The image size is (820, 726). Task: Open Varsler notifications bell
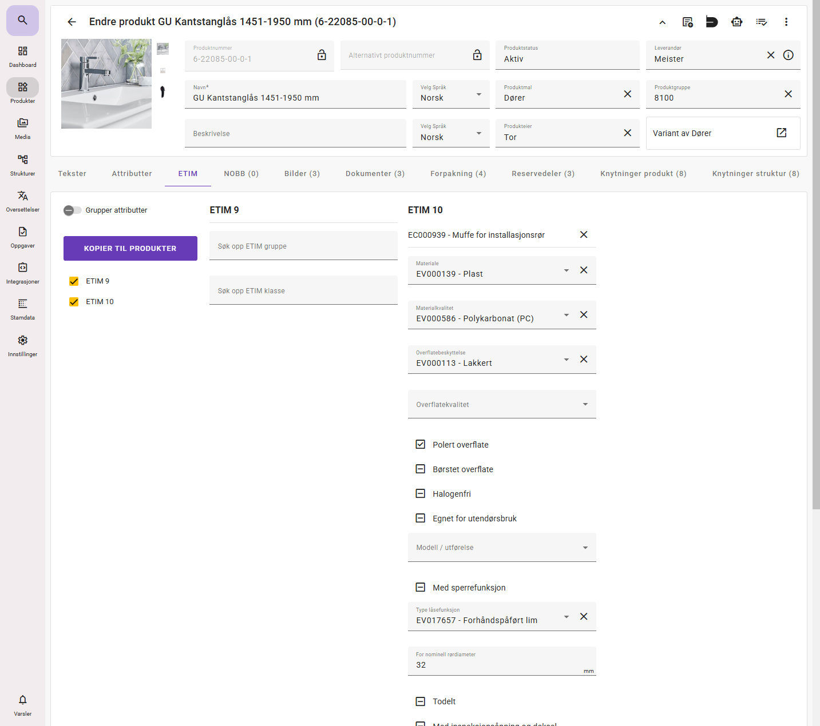pos(22,705)
